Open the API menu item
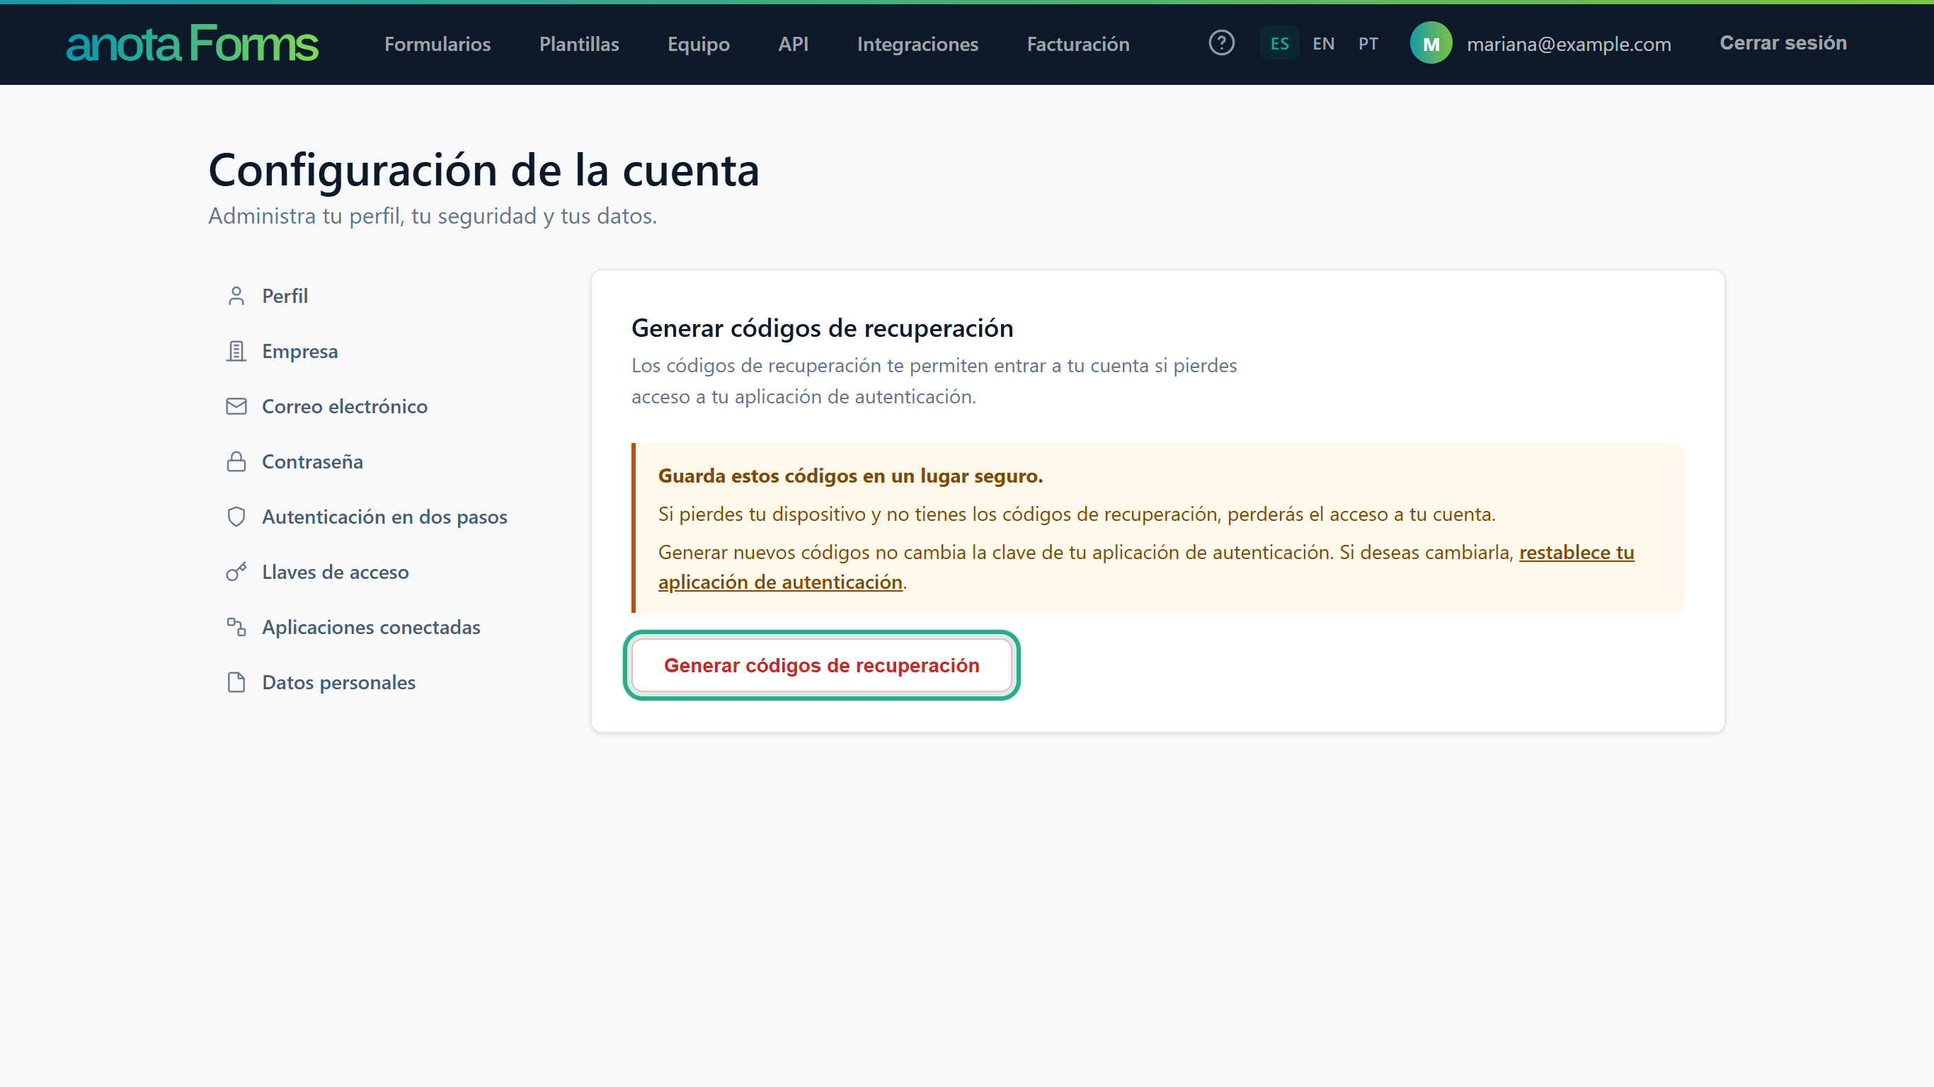The height and width of the screenshot is (1087, 1934). 793,44
